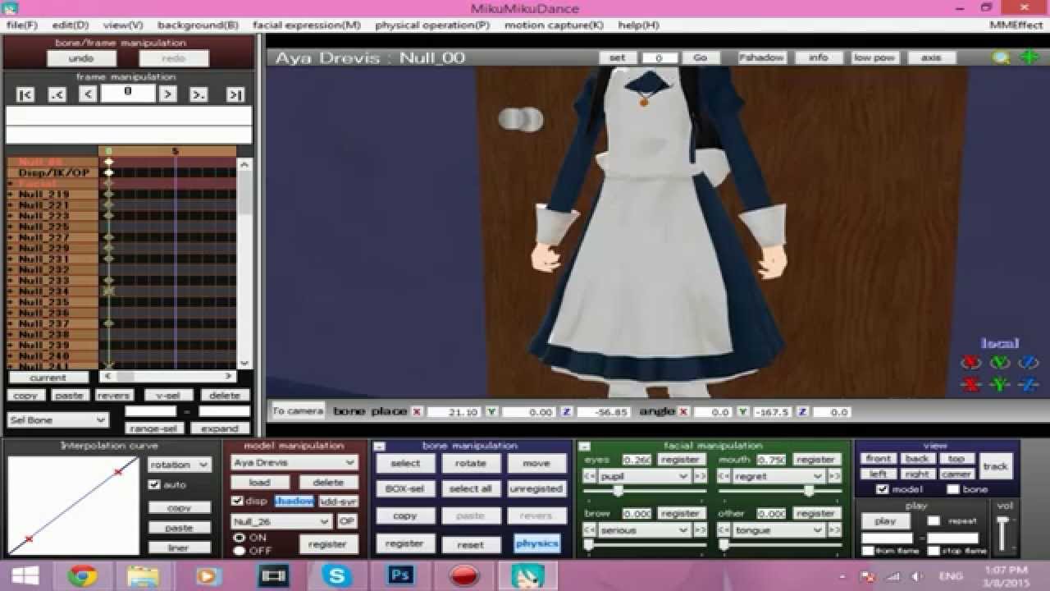This screenshot has height=591, width=1050.
Task: Select the ON radio button
Action: click(x=240, y=538)
